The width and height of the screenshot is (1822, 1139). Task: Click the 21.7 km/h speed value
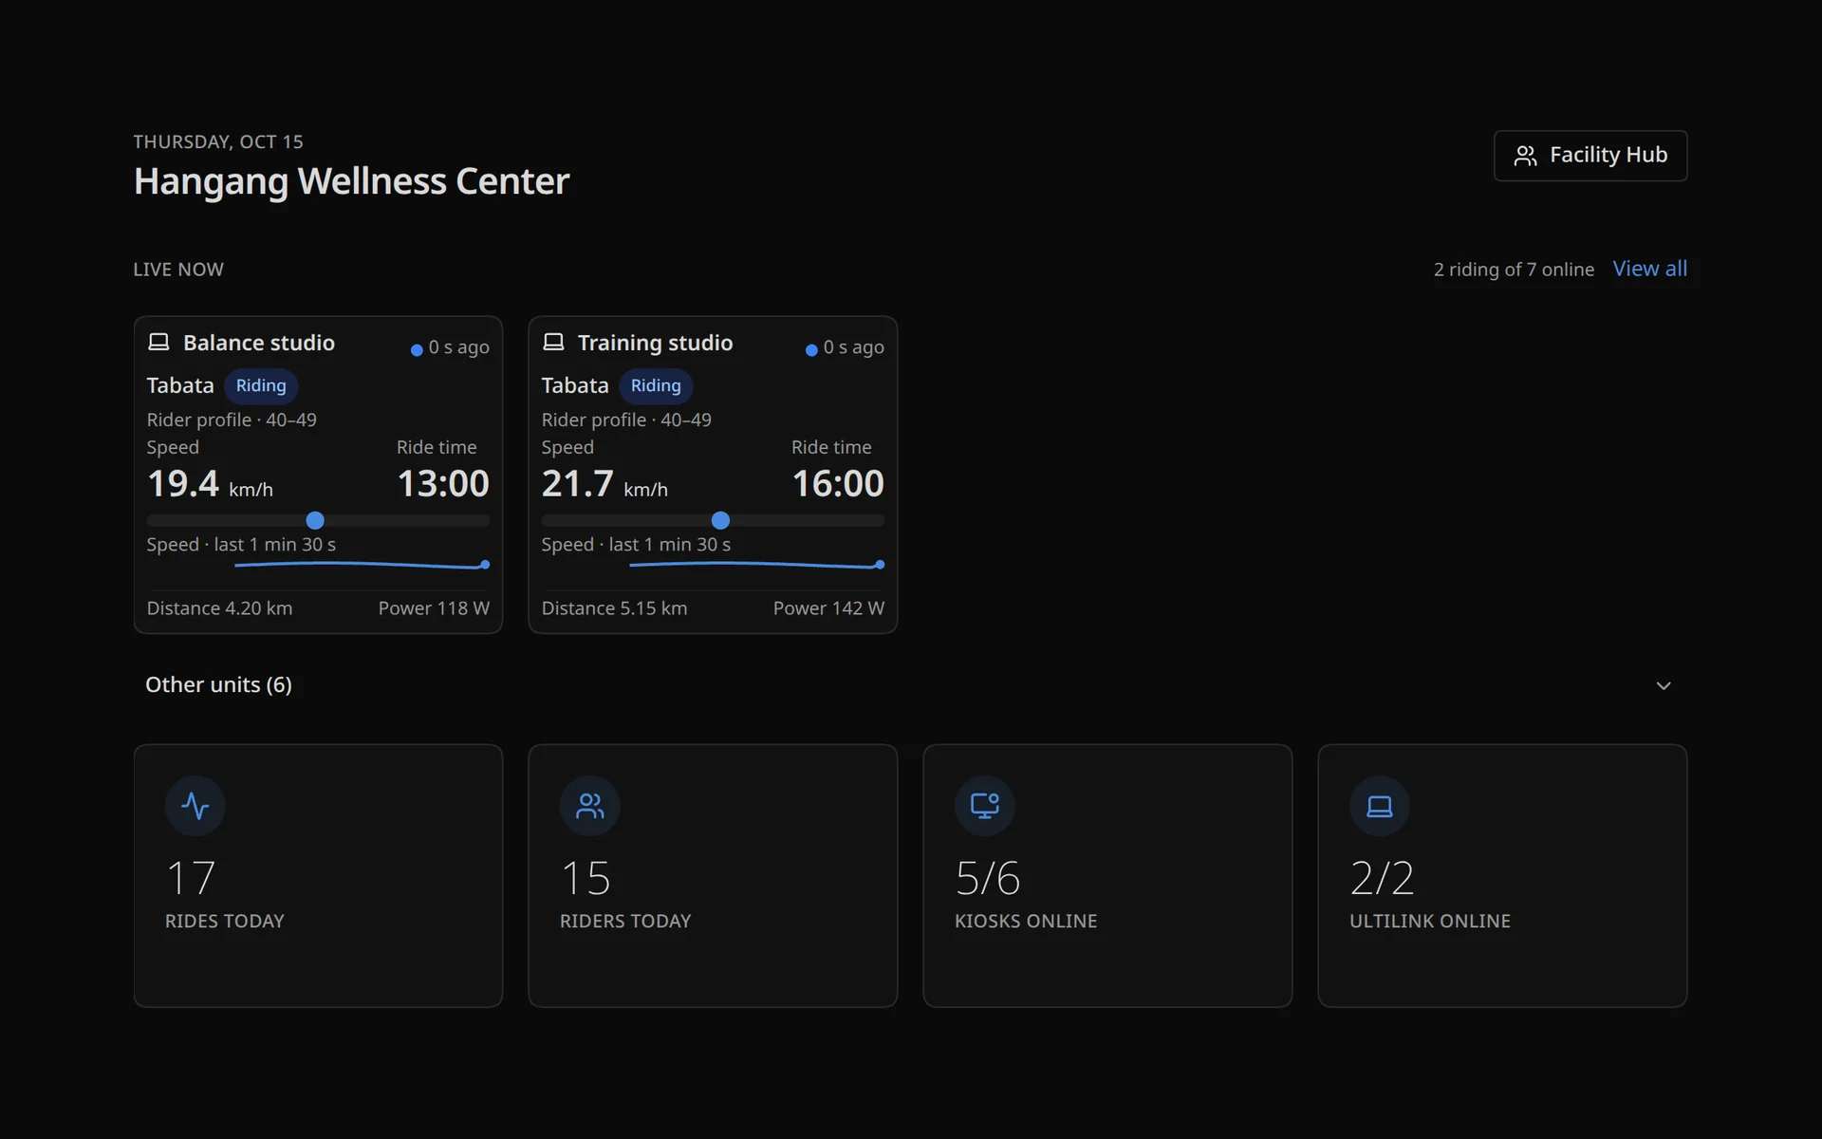604,484
